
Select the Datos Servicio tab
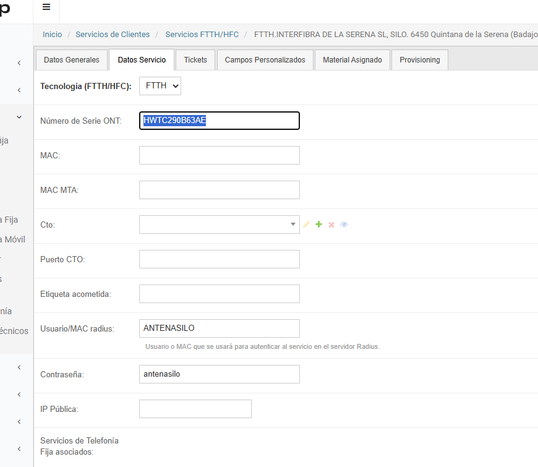click(142, 60)
